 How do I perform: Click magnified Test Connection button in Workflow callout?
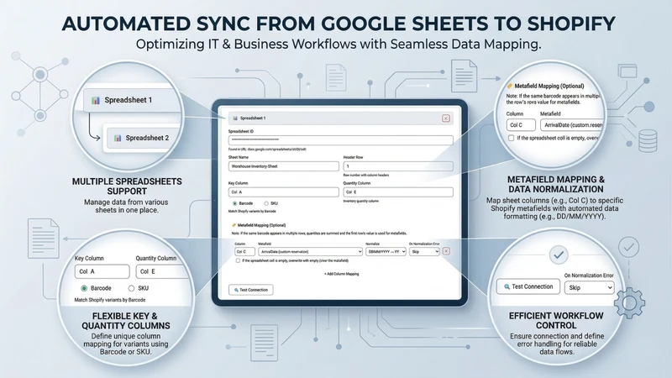528,286
